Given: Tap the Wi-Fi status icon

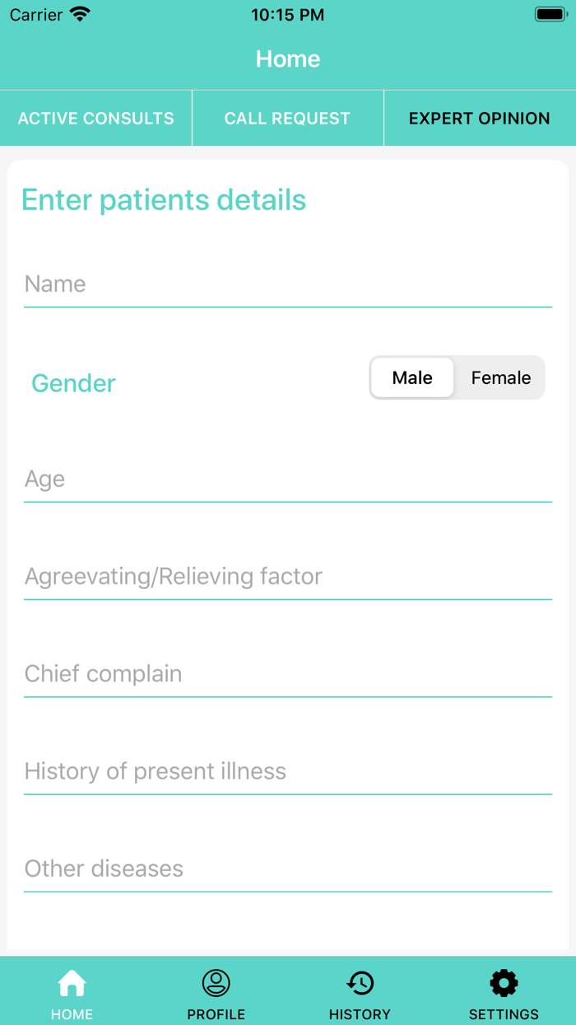Looking at the screenshot, I should pyautogui.click(x=80, y=15).
